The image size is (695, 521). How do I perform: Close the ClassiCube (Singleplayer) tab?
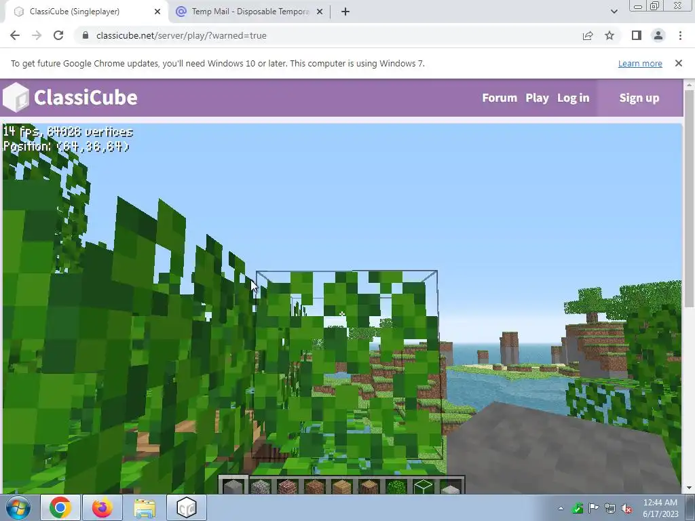157,12
